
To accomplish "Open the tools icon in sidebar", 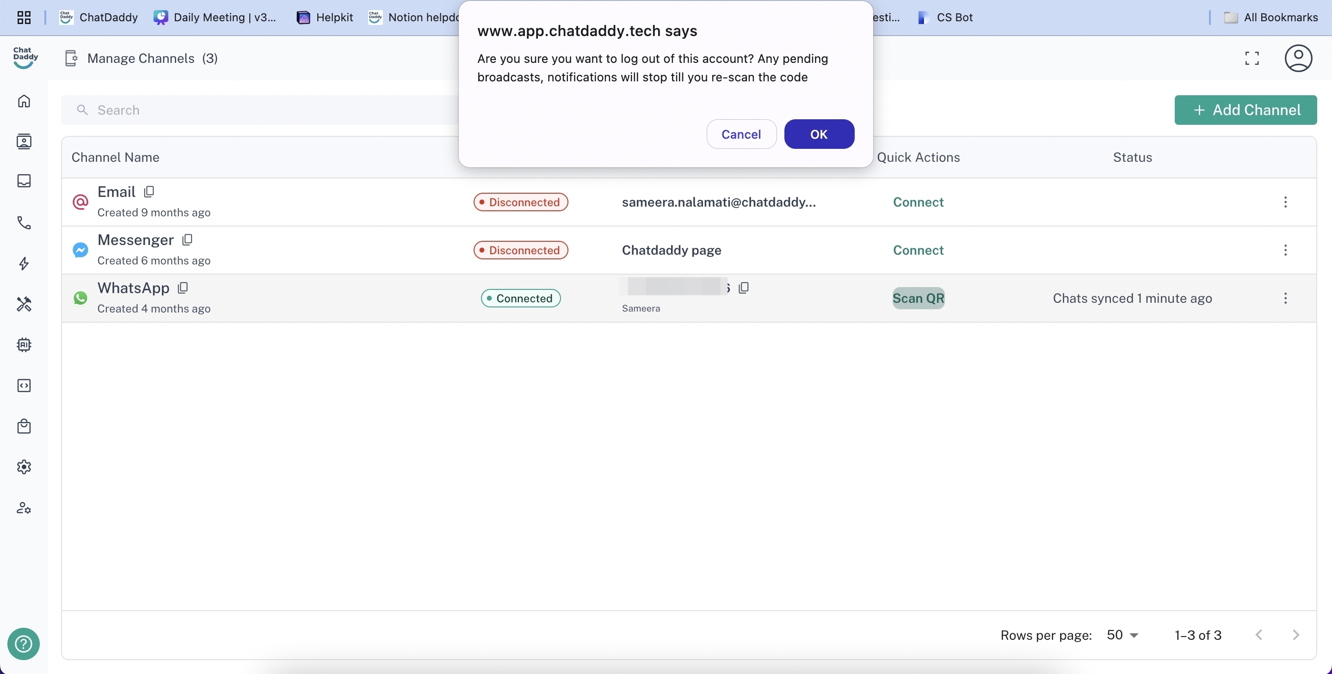I will pos(24,304).
